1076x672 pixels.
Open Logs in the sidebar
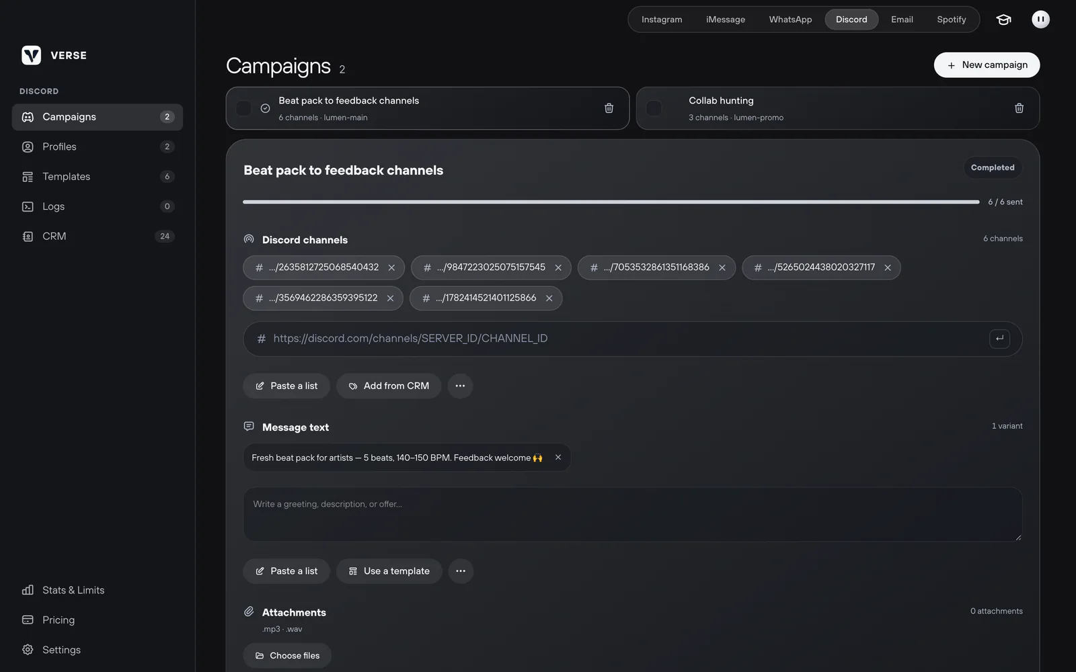[98, 206]
